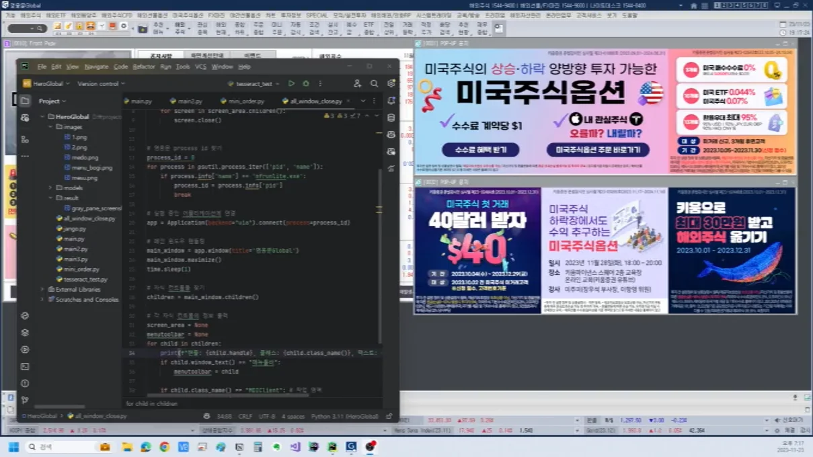The image size is (813, 457).
Task: Open the Project tool window folder icon
Action: pos(25,101)
